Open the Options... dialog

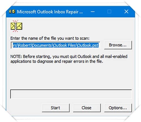pyautogui.click(x=118, y=108)
